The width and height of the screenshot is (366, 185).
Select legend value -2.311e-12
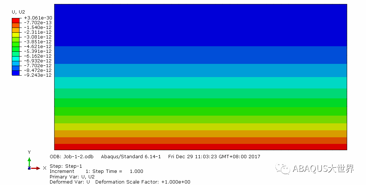coord(38,32)
